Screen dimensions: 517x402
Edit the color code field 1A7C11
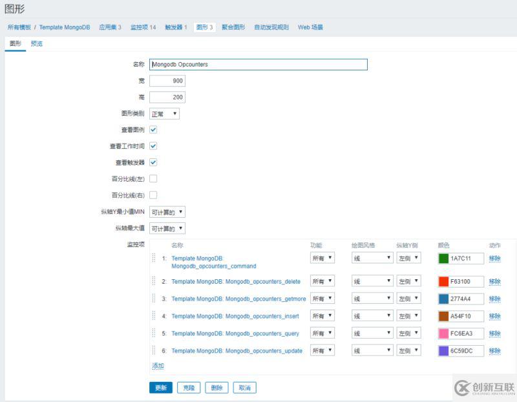(x=466, y=259)
